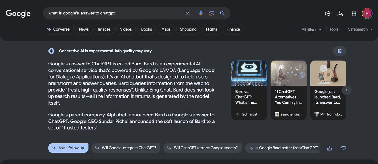Give thumbs down to AI answer
The height and width of the screenshot is (164, 378).
click(x=343, y=148)
